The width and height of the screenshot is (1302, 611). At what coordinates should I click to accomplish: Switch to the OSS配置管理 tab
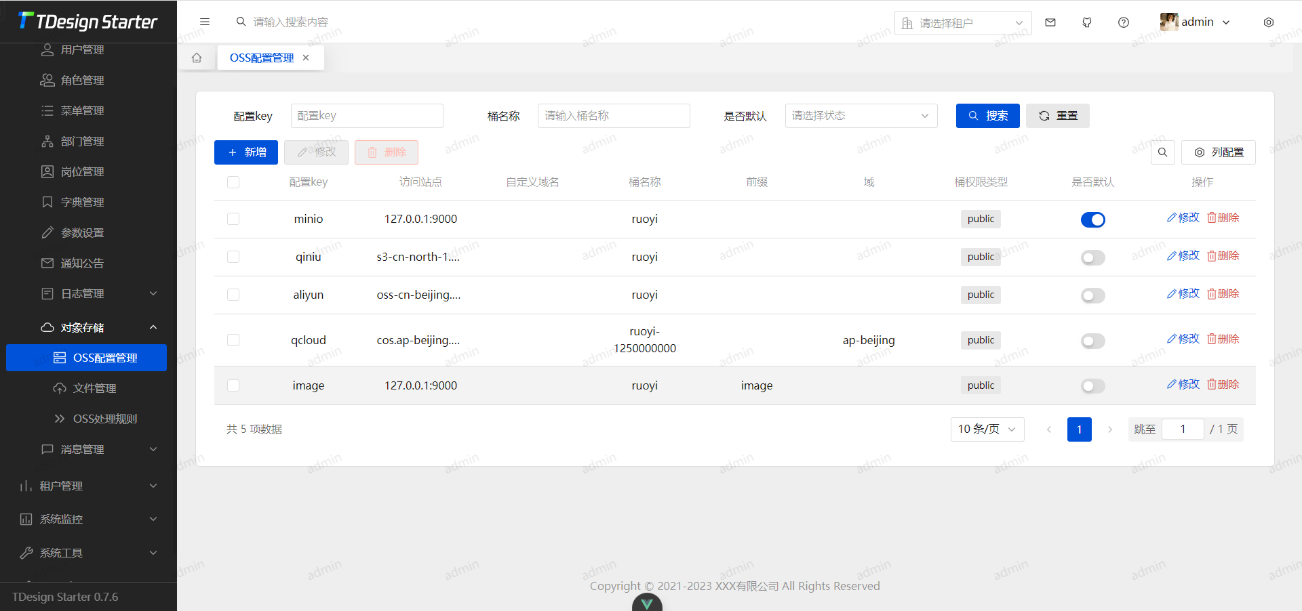[x=261, y=58]
